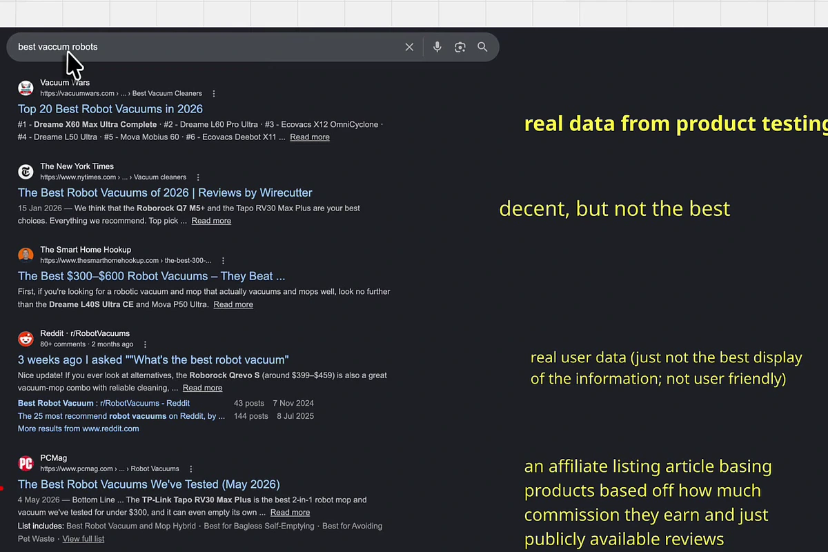Click the 'Best Robot Vacuum and Mop Hybrid' list item
Image resolution: width=828 pixels, height=552 pixels.
pos(131,526)
